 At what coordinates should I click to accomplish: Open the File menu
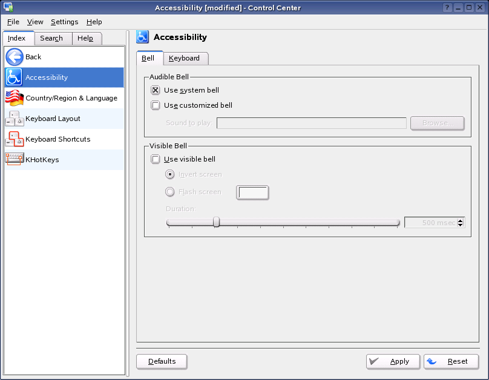(13, 22)
